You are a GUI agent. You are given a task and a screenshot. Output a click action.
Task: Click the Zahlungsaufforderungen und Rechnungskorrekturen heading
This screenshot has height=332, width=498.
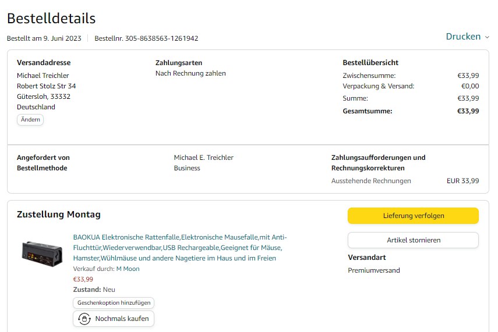coord(378,163)
